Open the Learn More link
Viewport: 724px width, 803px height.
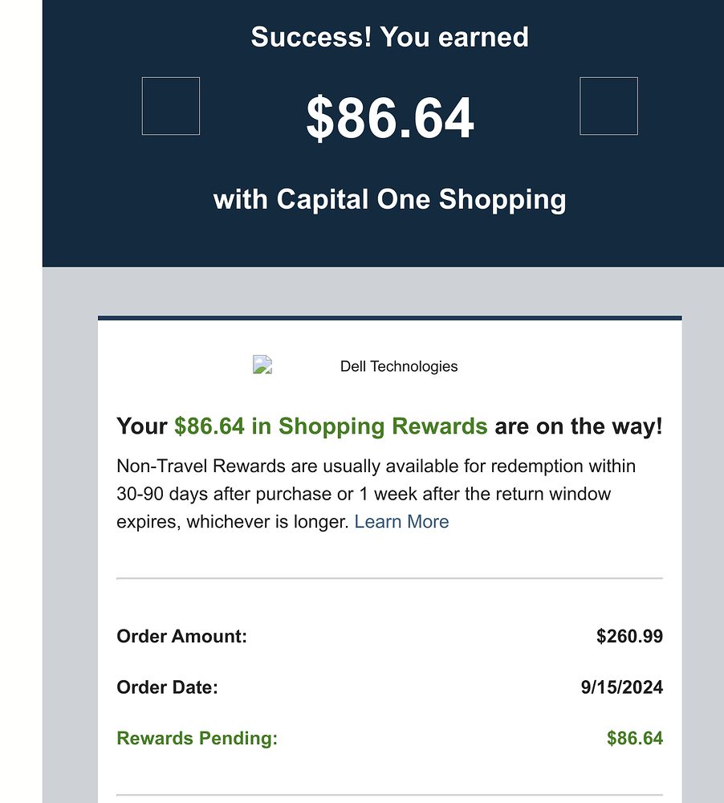[x=401, y=522]
